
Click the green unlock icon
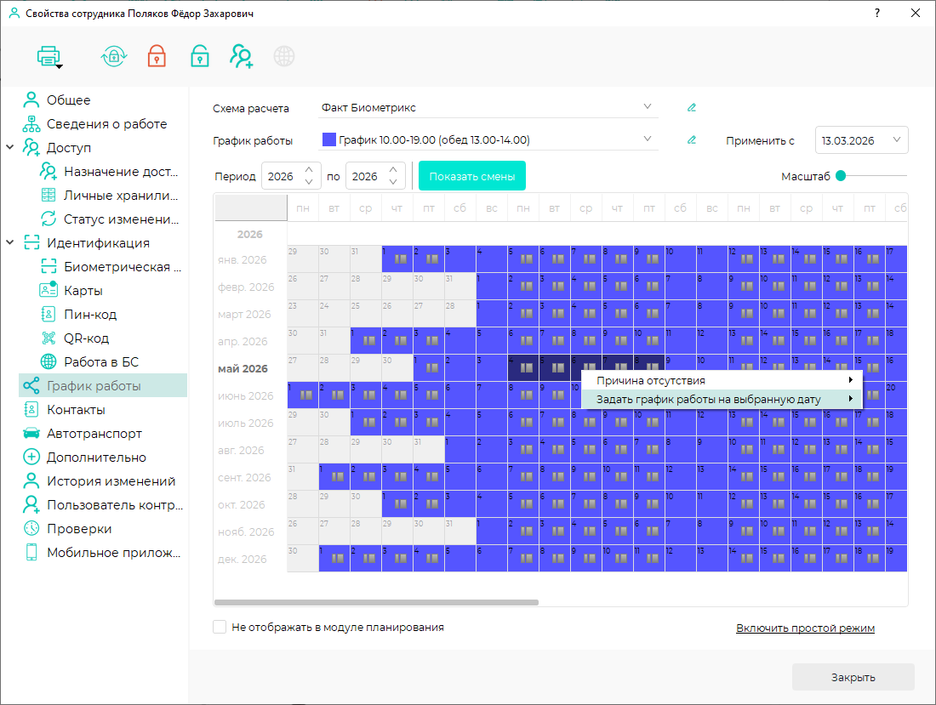point(199,56)
